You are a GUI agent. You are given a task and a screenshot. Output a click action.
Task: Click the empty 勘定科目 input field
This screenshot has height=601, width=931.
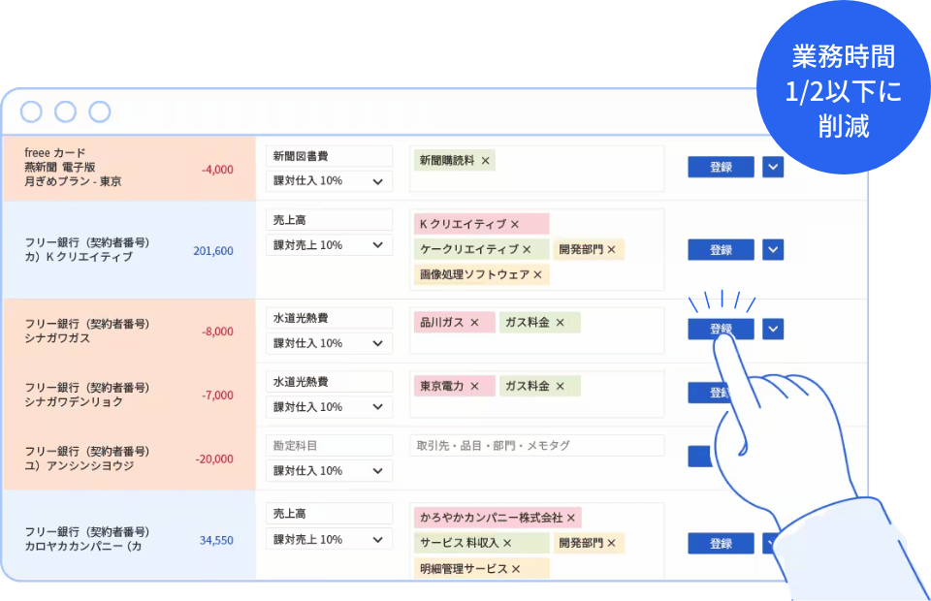tap(328, 445)
